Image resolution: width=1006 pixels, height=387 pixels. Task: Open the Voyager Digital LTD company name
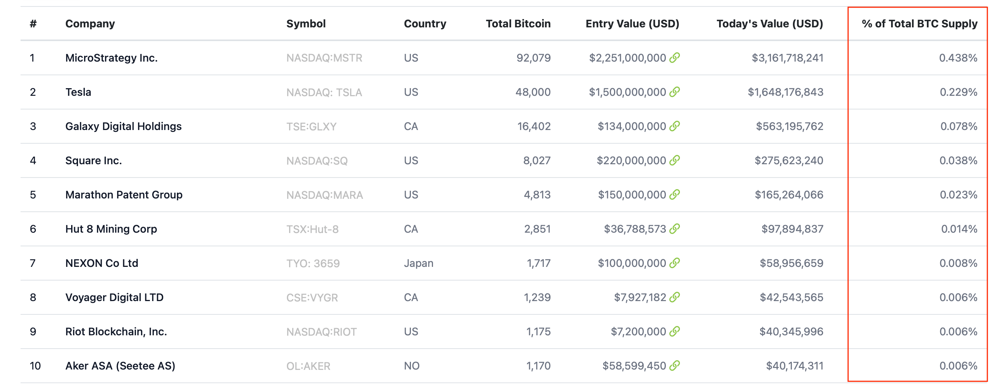coord(115,298)
